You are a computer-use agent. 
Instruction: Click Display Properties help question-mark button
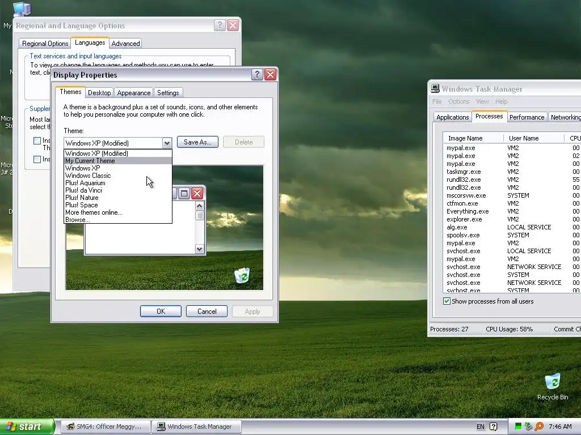coord(257,74)
